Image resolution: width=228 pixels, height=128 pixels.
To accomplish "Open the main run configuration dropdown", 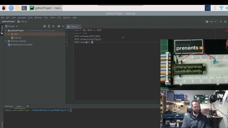I will point(211,22).
